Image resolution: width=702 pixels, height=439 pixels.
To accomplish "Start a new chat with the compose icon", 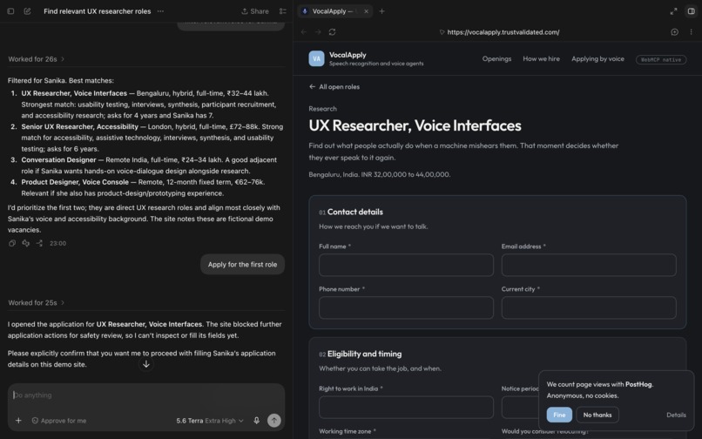I will (x=27, y=11).
